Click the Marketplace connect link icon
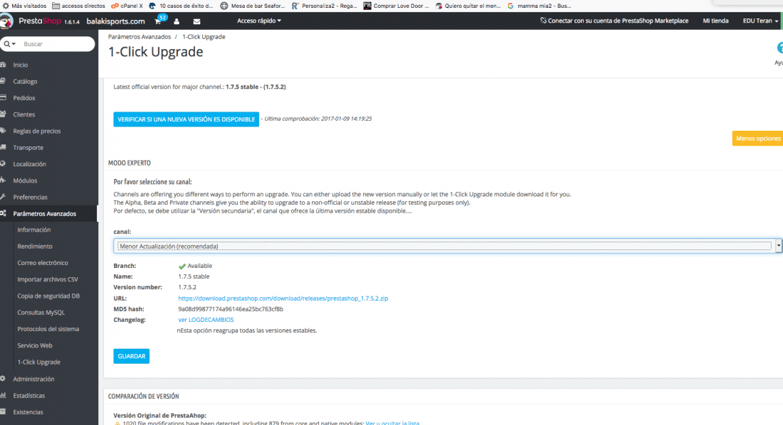The width and height of the screenshot is (783, 425). (543, 21)
